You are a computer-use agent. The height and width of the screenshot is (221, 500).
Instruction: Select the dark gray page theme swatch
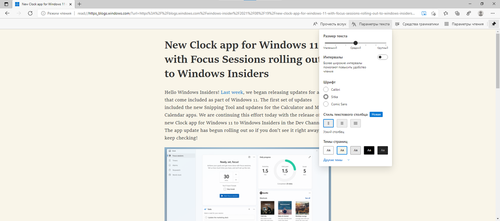point(382,150)
